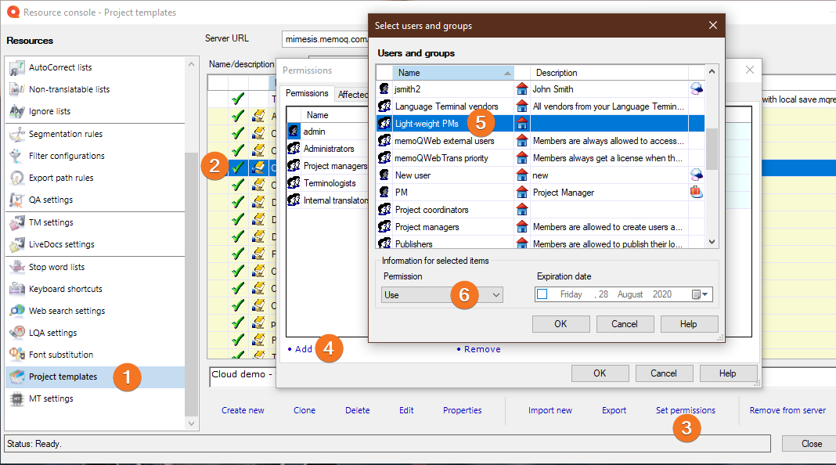The height and width of the screenshot is (465, 836).
Task: Select Administrators in the Permissions list
Action: [327, 149]
